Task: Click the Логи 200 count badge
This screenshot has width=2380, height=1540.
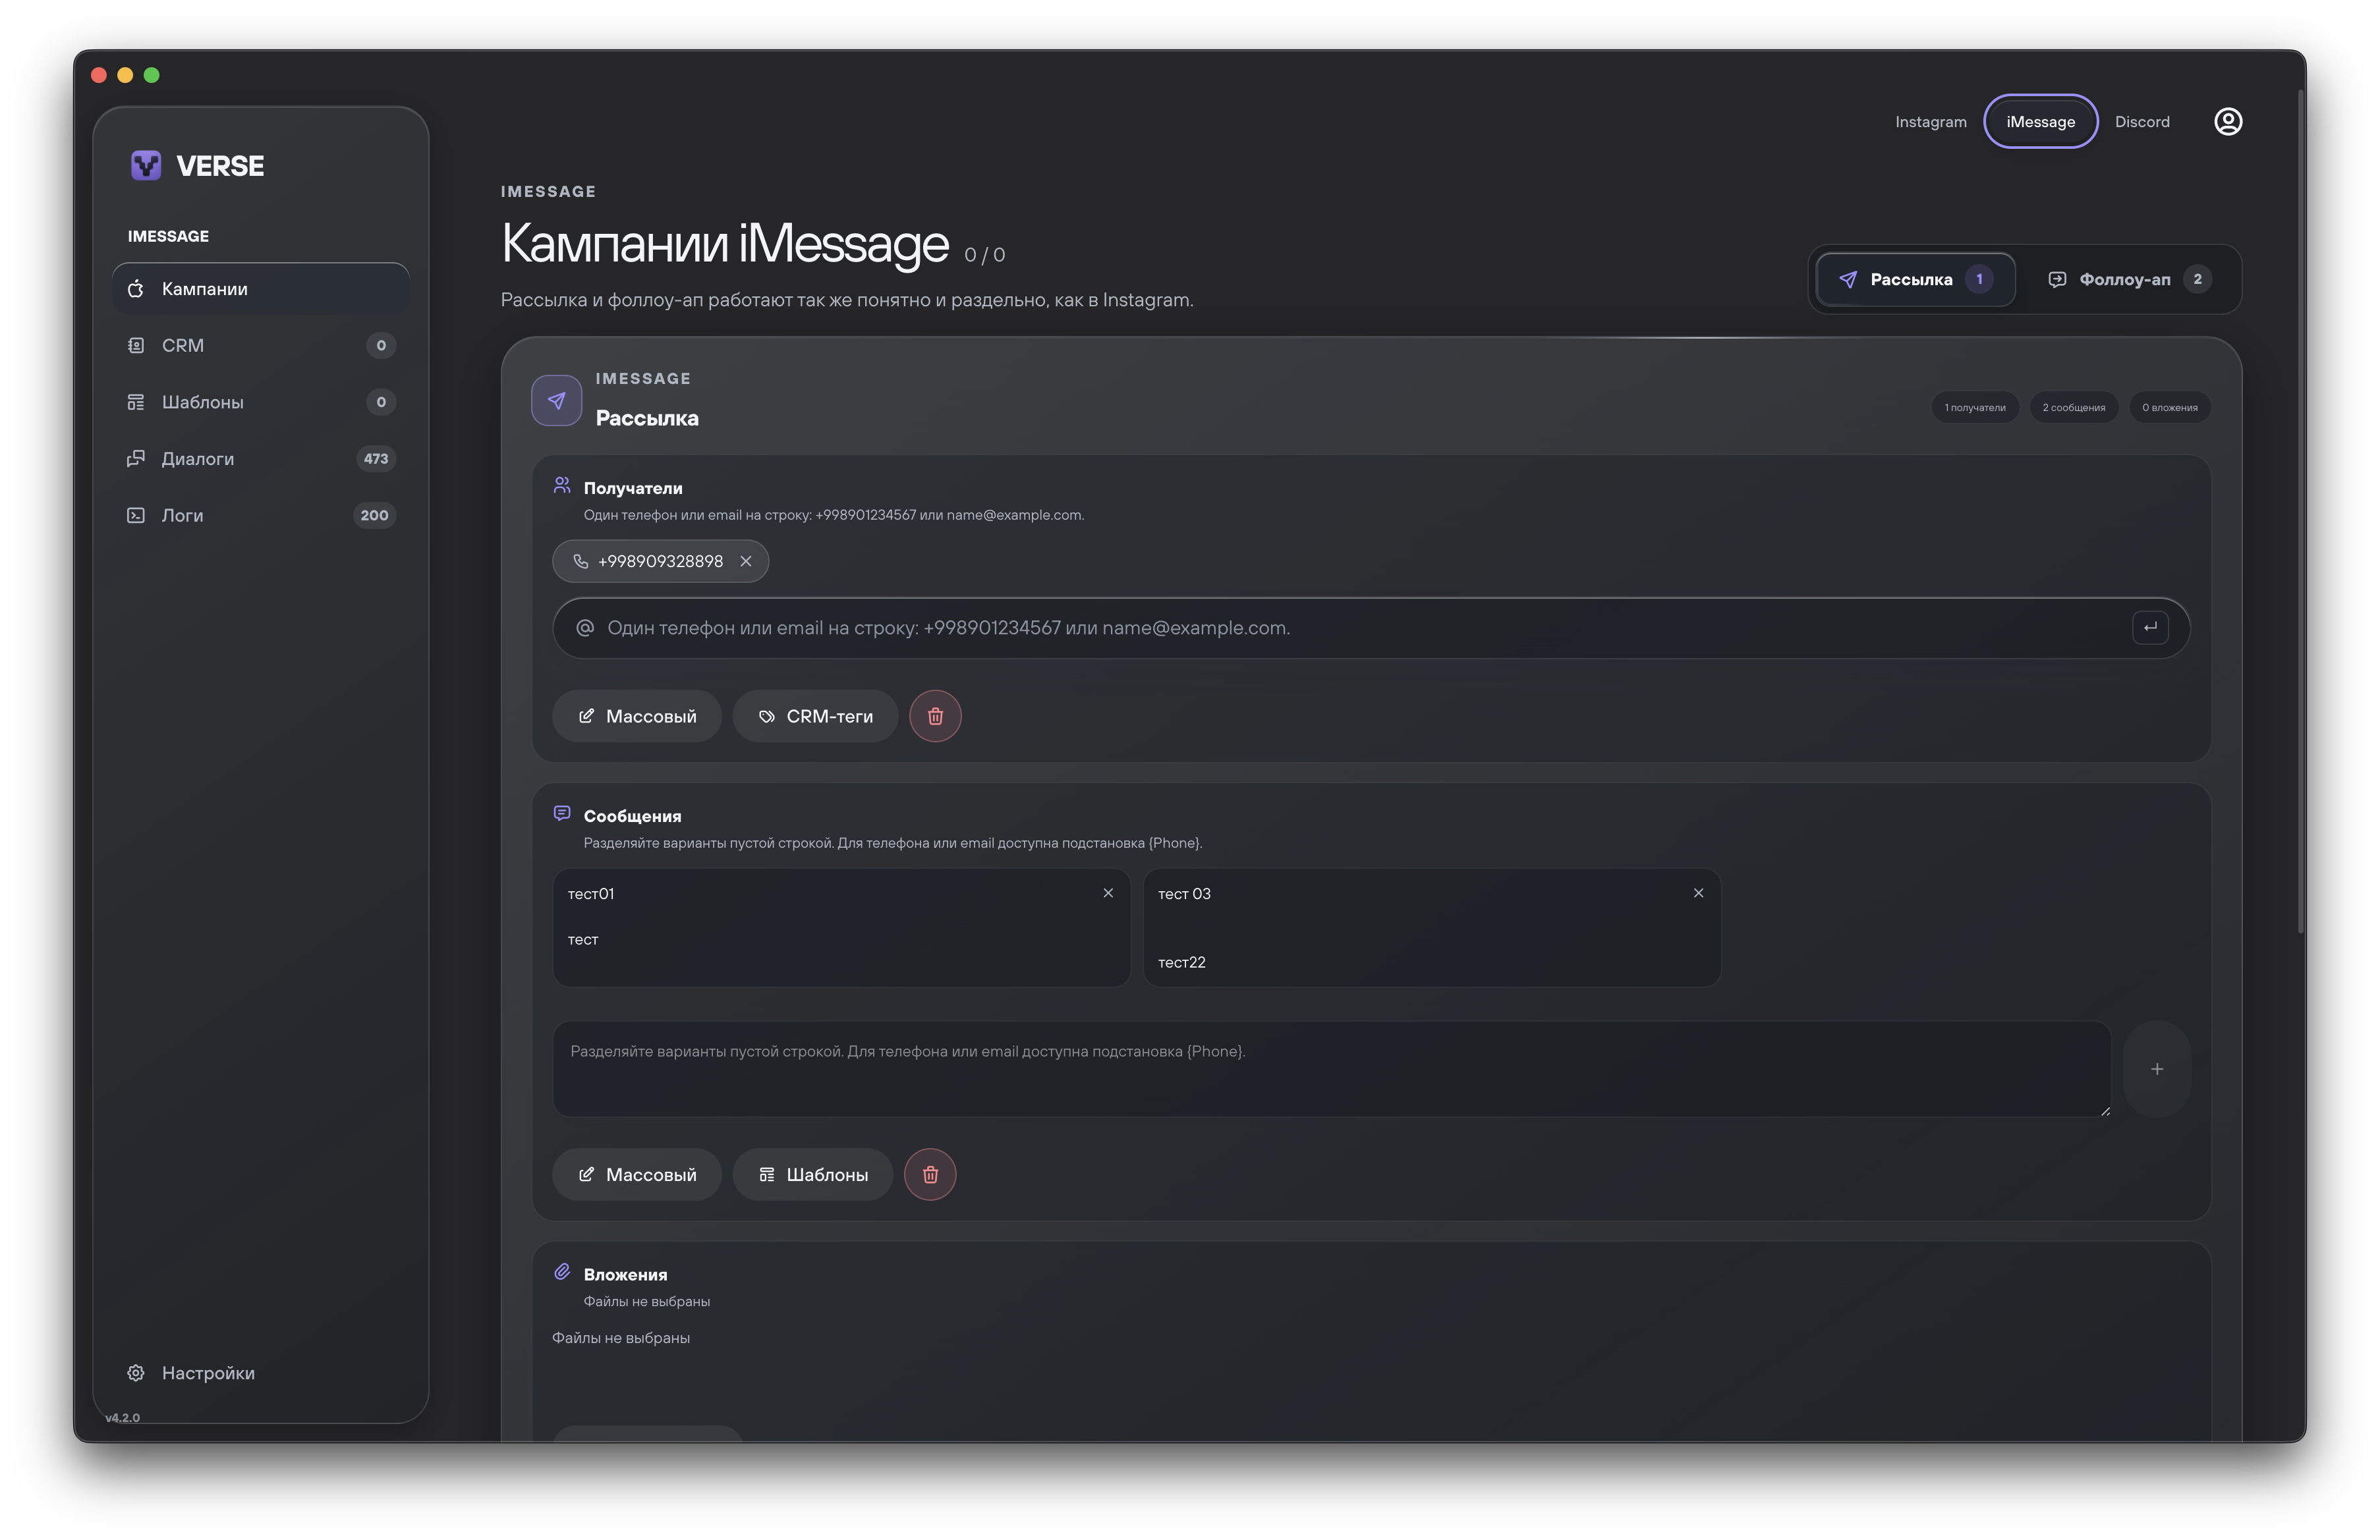Action: click(374, 514)
